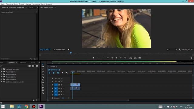Open the Файл menu

tap(2, 4)
